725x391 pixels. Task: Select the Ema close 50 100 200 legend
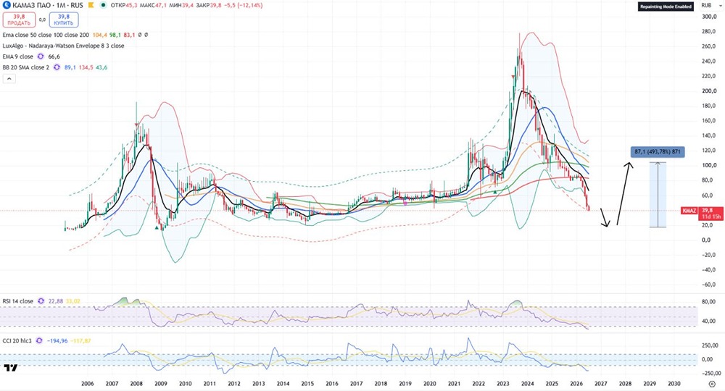46,35
